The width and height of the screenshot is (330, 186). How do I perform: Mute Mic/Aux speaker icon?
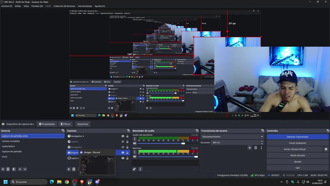(x=135, y=157)
